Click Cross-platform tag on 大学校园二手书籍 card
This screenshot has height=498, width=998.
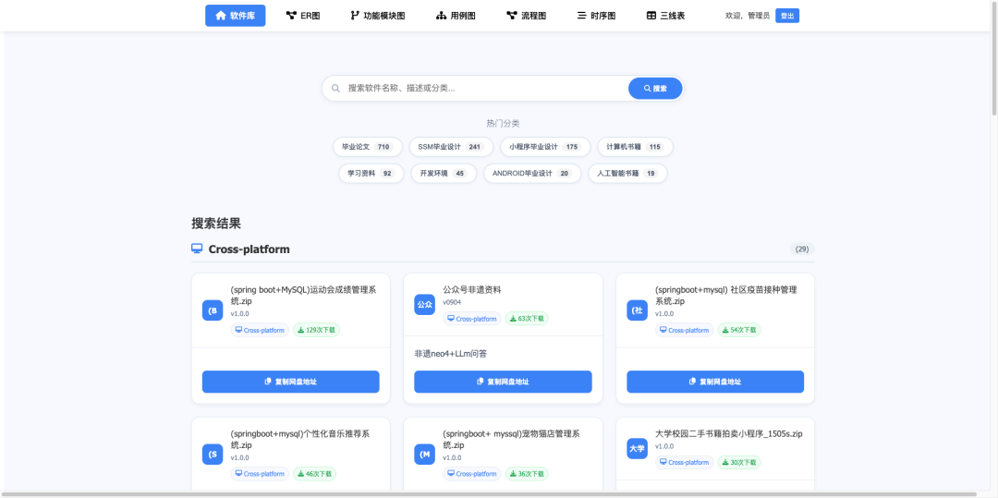click(684, 462)
